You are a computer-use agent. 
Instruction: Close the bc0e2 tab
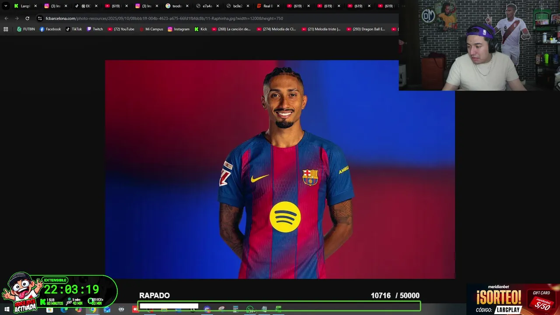click(x=248, y=6)
